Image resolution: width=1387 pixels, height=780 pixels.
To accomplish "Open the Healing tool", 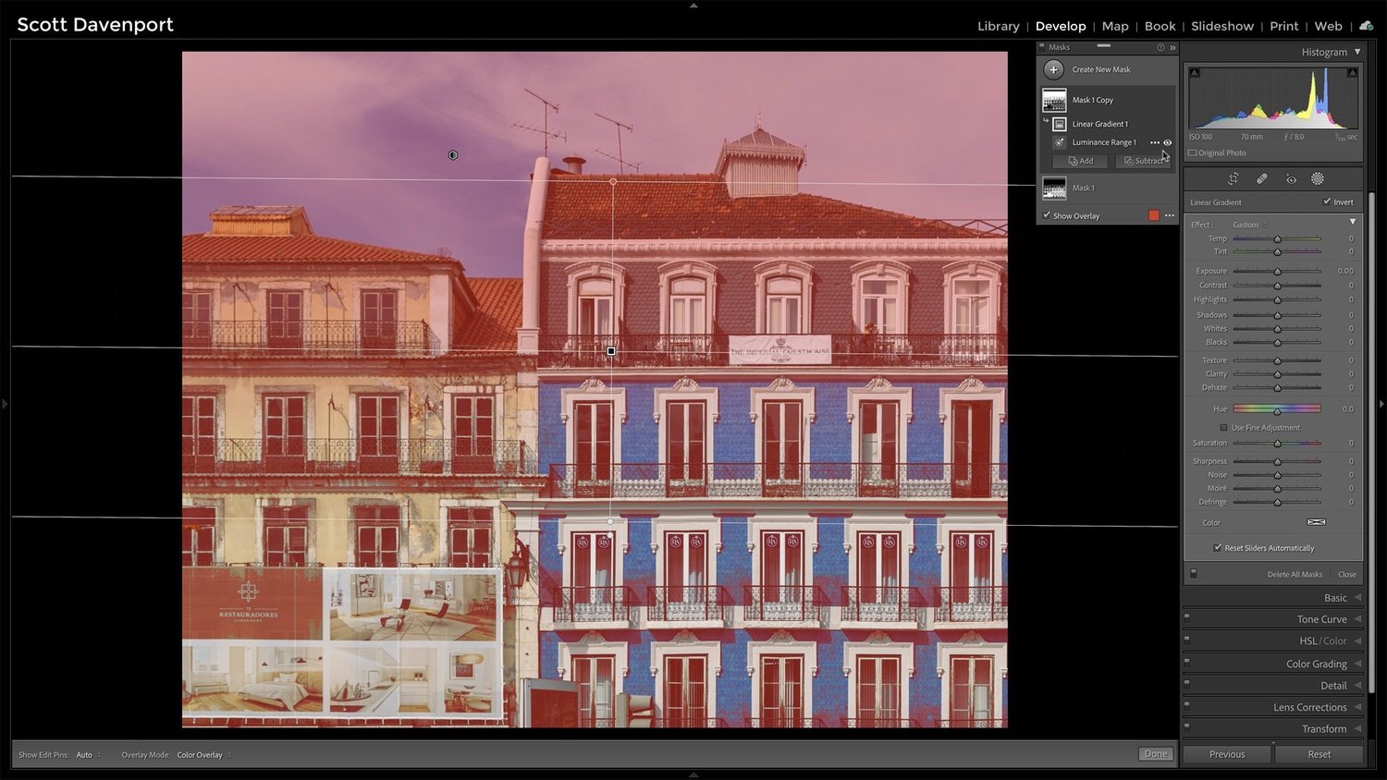I will point(1262,178).
